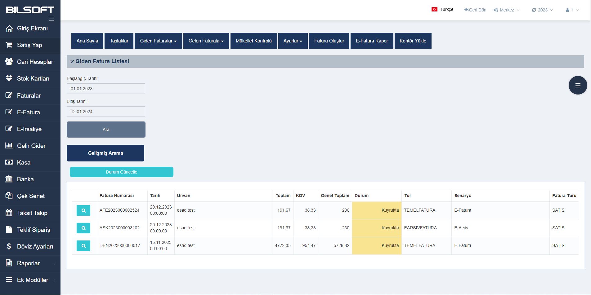Screen dimensions: 591x295
Task: Open the user account dropdown
Action: 572,10
